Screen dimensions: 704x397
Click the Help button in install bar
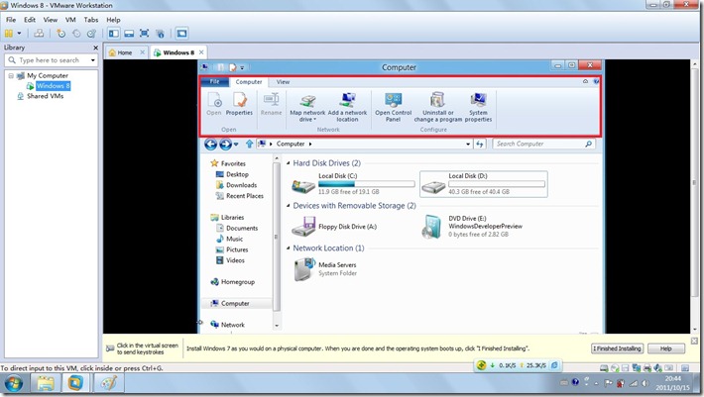[666, 348]
